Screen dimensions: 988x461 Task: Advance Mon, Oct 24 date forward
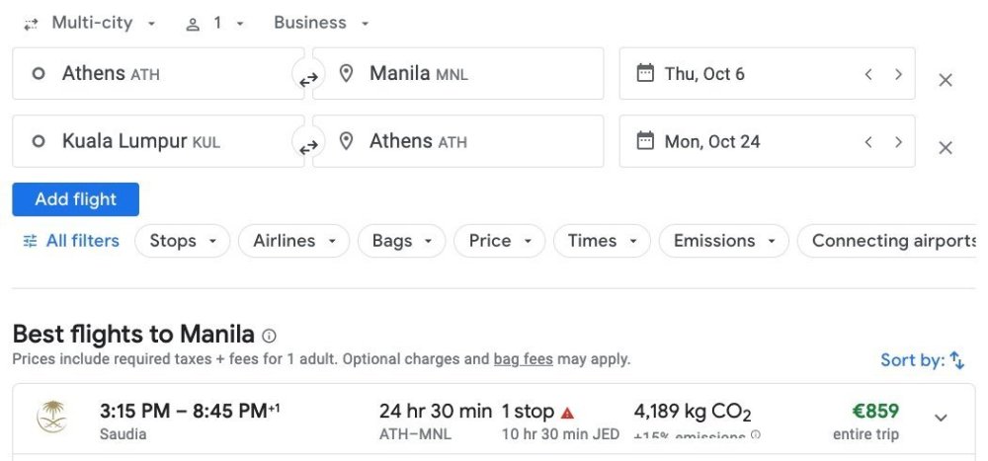click(898, 141)
